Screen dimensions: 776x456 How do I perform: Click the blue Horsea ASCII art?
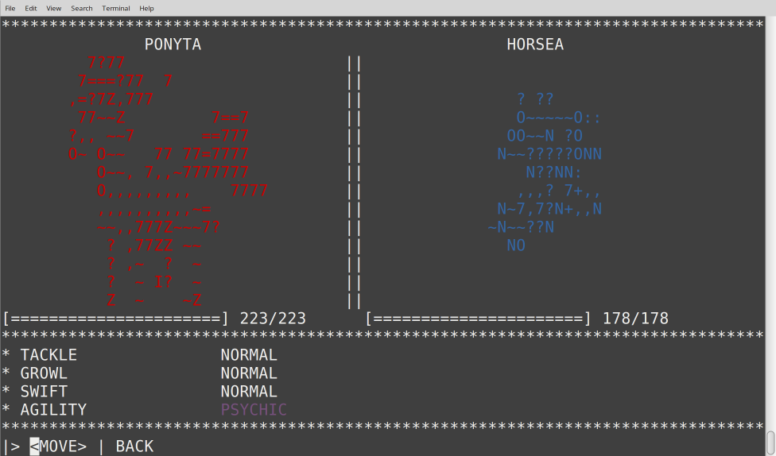point(545,172)
